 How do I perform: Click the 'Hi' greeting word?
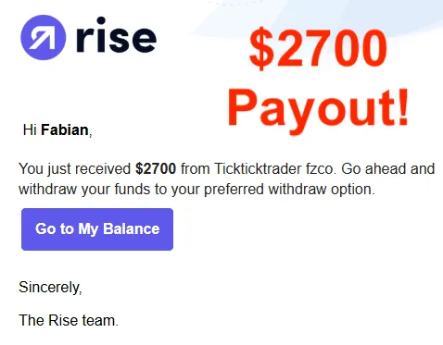point(30,129)
